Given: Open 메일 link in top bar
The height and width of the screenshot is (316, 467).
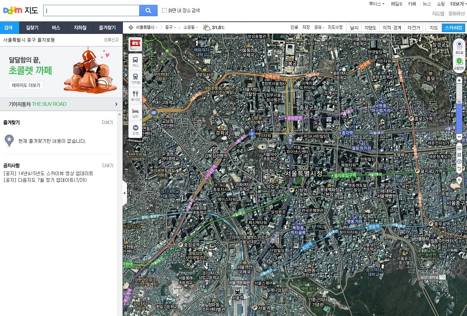Looking at the screenshot, I should tap(396, 4).
